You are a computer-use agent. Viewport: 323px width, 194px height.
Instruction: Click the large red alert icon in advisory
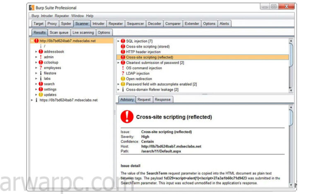127,116
